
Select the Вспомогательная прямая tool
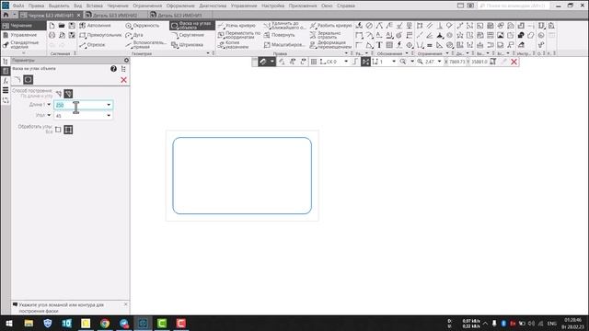click(146, 45)
